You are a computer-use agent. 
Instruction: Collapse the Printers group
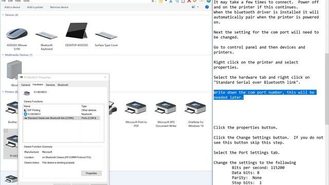(x=3, y=92)
